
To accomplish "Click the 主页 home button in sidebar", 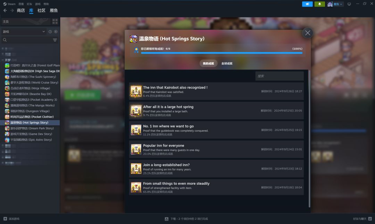I will tap(26, 22).
